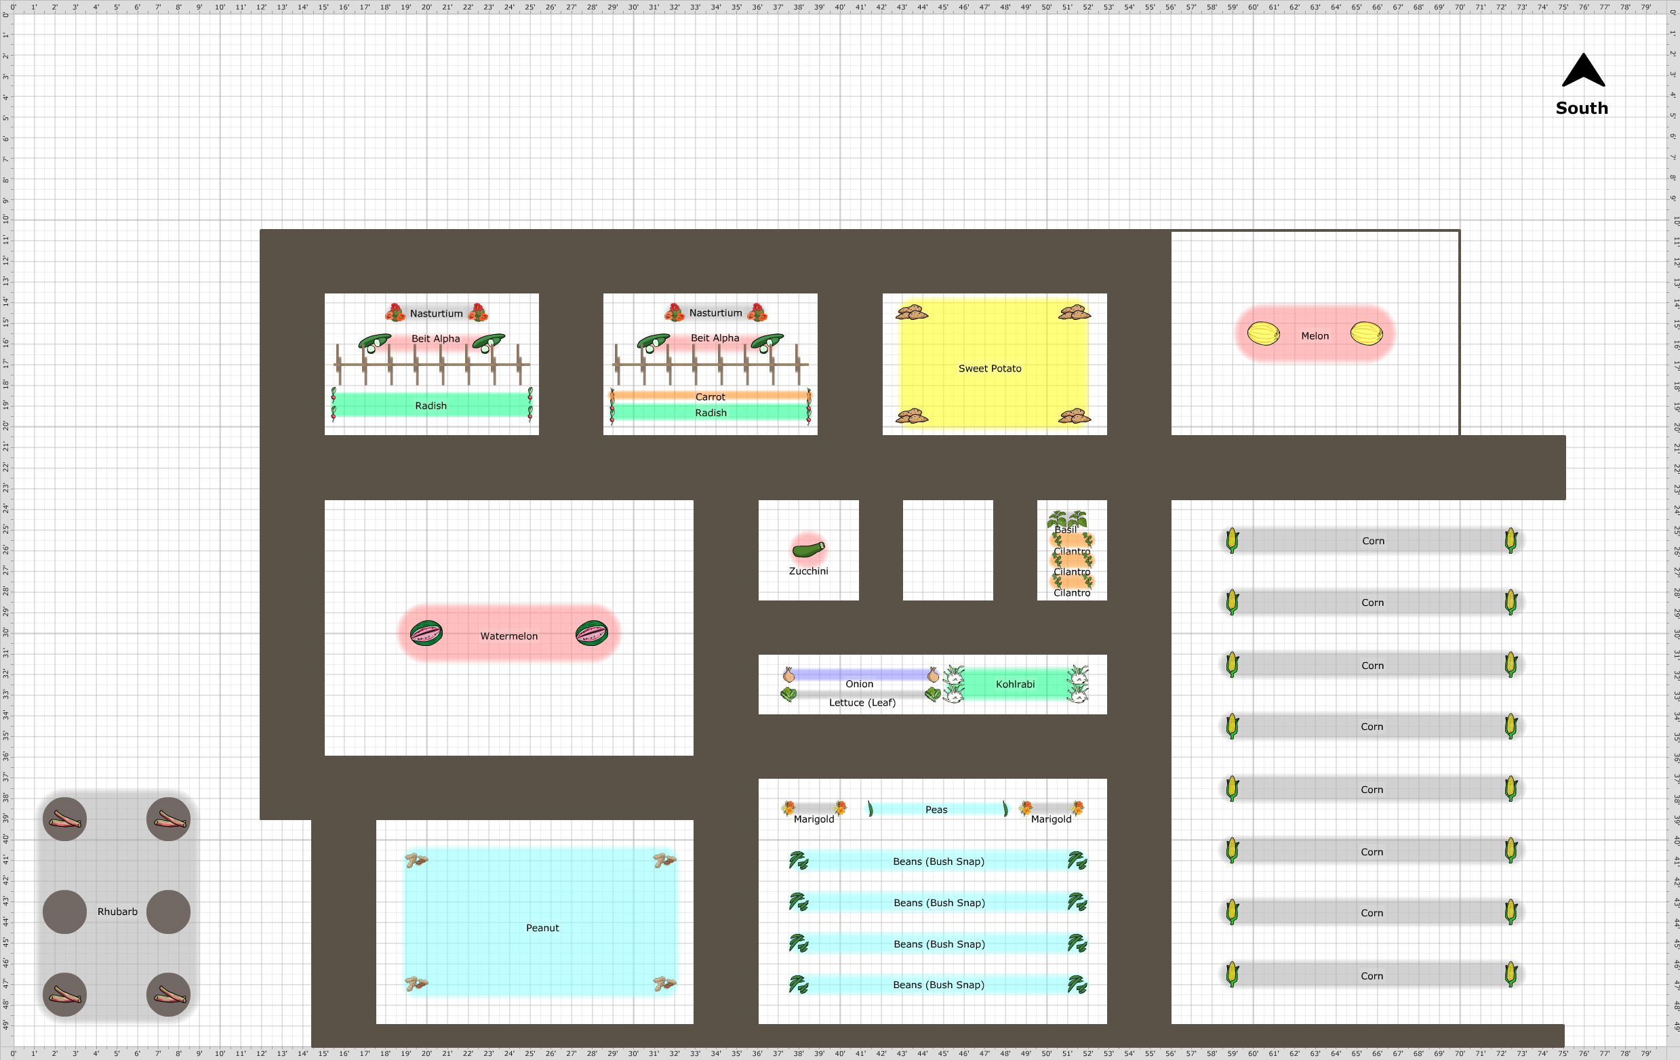1680x1060 pixels.
Task: Select the left Marigold label in the bean bed
Action: pyautogui.click(x=814, y=819)
